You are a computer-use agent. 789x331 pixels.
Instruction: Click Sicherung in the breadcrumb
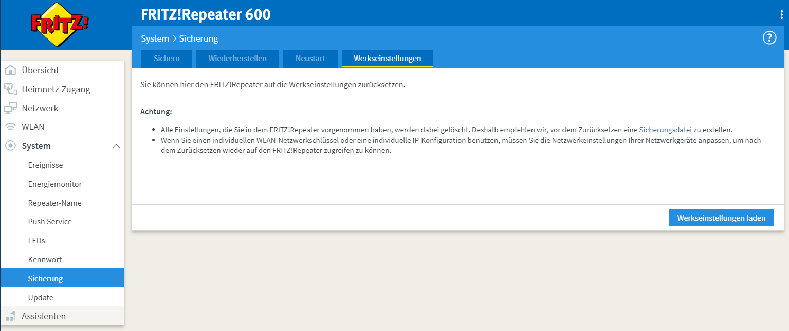click(x=199, y=38)
